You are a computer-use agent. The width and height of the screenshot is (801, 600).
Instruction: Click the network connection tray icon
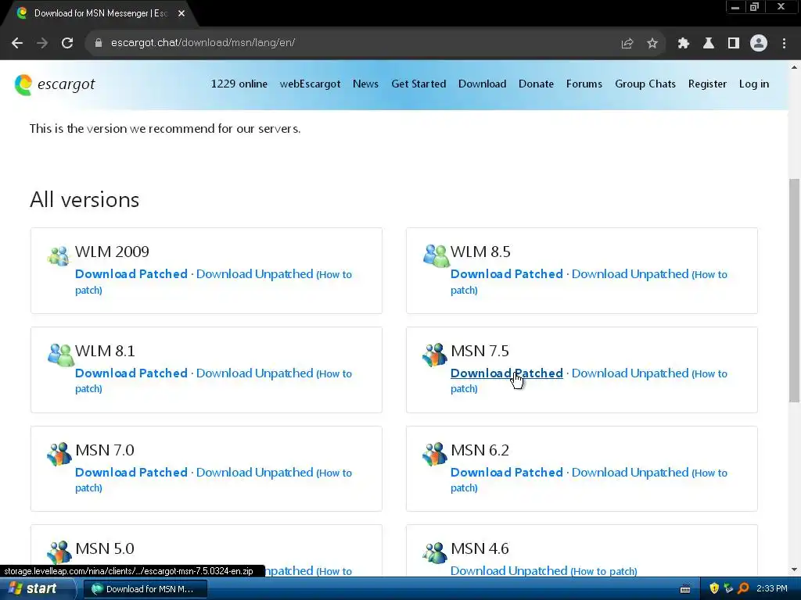[728, 588]
